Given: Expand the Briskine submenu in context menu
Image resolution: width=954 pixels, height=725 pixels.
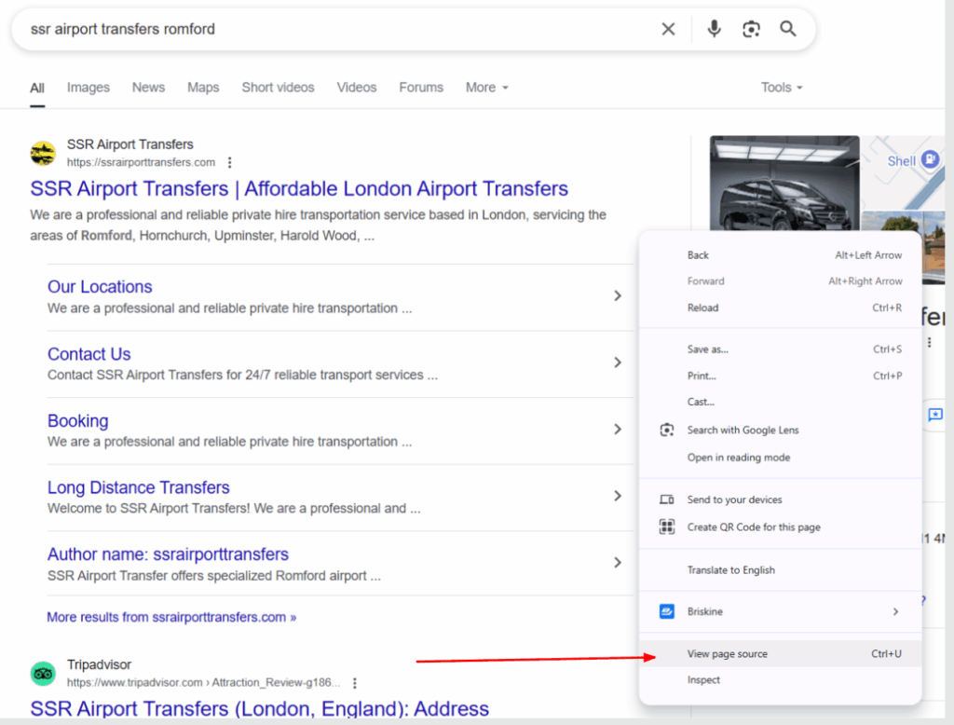Looking at the screenshot, I should pos(895,611).
